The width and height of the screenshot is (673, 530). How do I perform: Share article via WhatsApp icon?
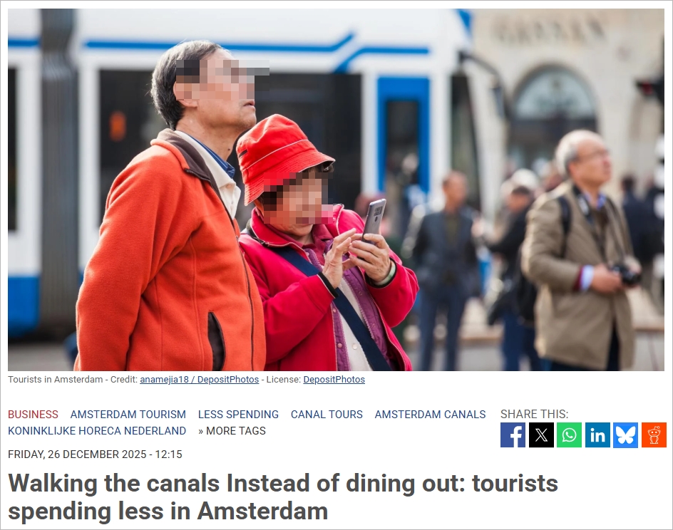pyautogui.click(x=569, y=435)
